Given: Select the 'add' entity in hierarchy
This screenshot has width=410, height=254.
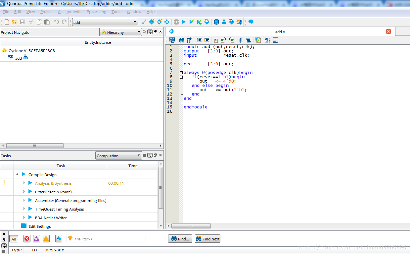Looking at the screenshot, I should [18, 58].
